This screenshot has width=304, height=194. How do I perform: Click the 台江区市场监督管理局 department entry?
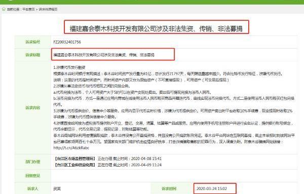coord(107,159)
